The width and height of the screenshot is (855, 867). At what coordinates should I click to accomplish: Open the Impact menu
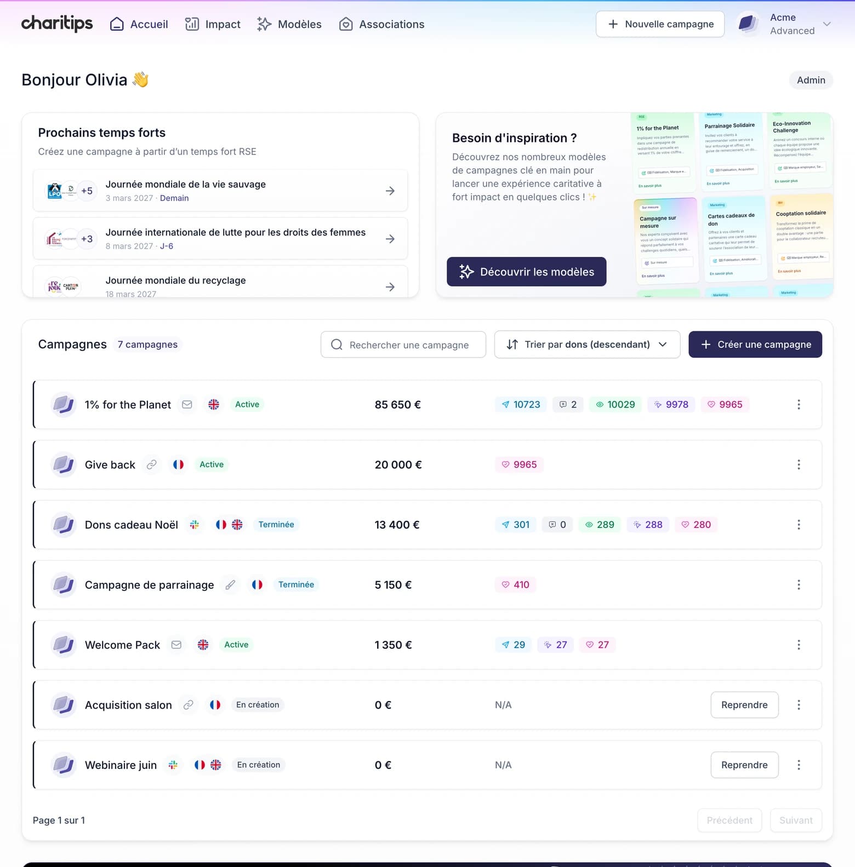213,24
